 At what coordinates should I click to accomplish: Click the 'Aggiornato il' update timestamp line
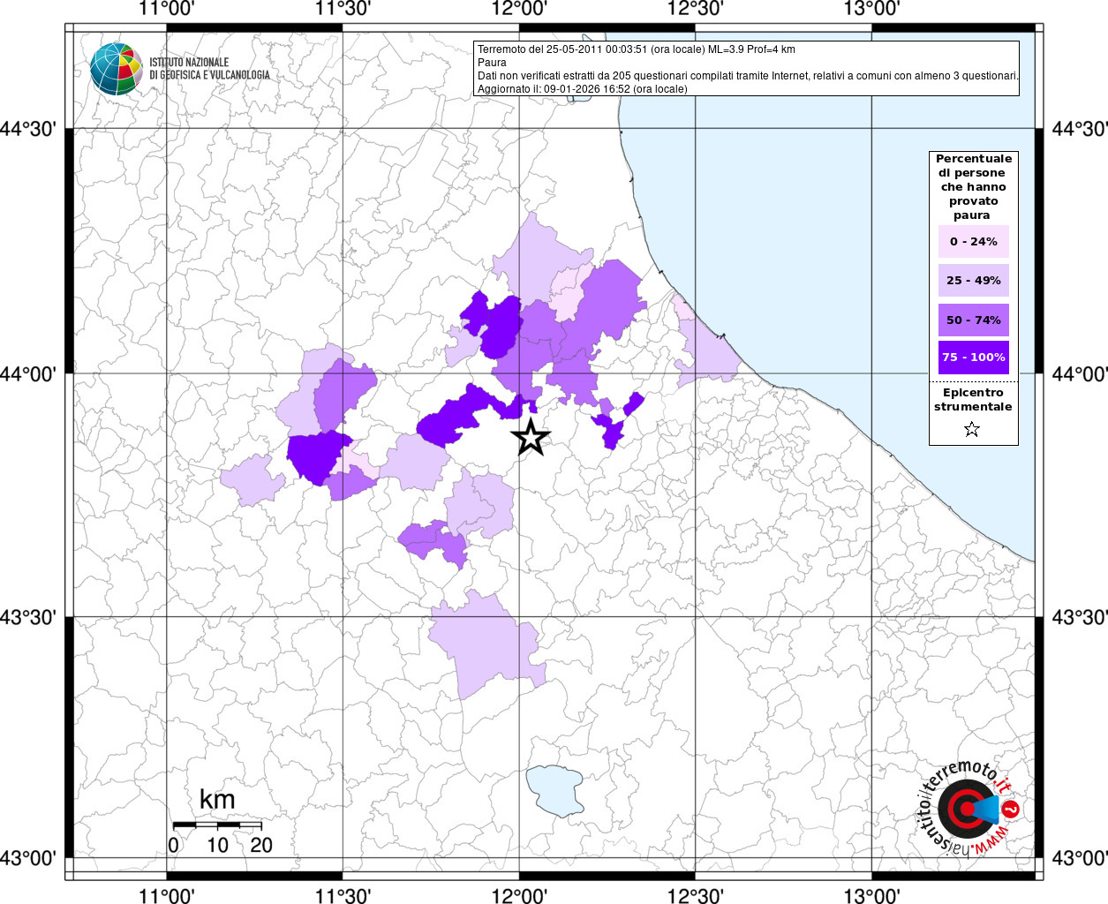(582, 89)
